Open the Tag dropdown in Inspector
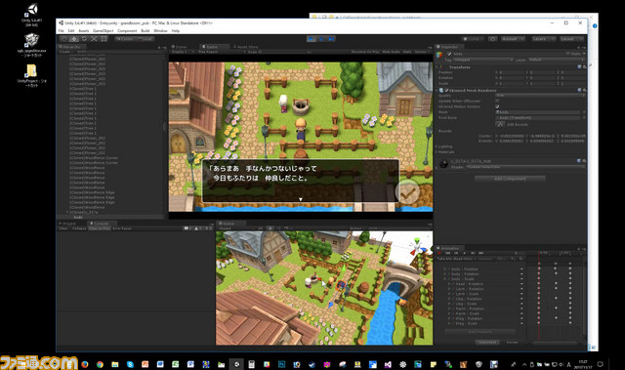 pos(483,60)
